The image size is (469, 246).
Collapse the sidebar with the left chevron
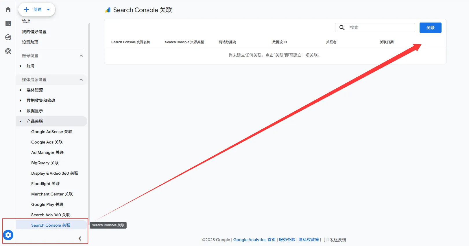pos(80,238)
